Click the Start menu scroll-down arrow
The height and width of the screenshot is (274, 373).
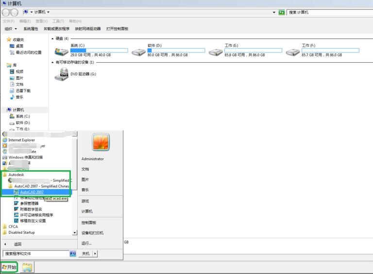pos(75,233)
